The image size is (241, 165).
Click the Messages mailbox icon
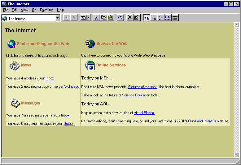pos(15,103)
